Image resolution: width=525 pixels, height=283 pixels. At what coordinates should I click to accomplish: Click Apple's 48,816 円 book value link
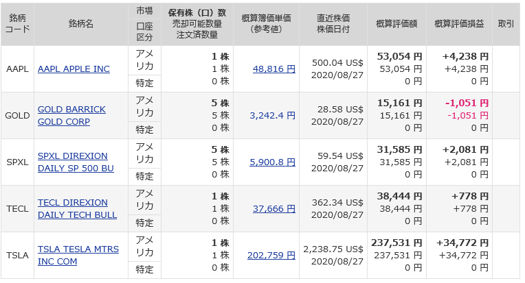pos(274,69)
